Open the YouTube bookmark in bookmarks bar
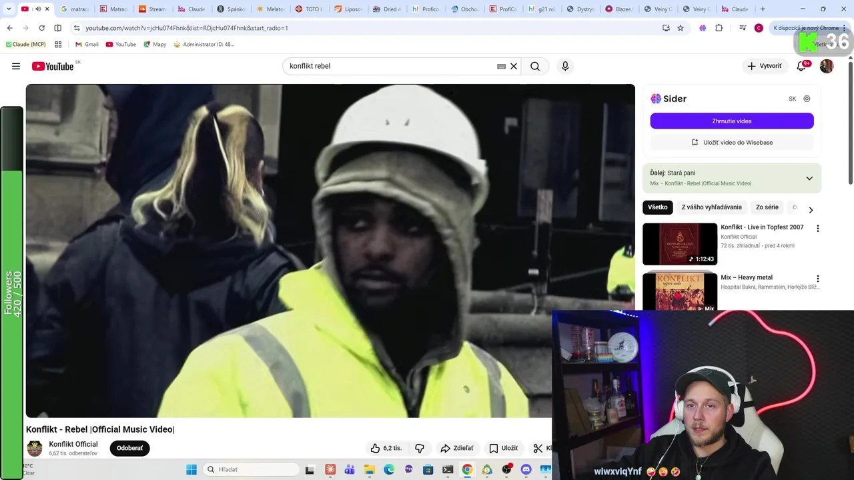Screen dimensions: 854x480 point(121,45)
